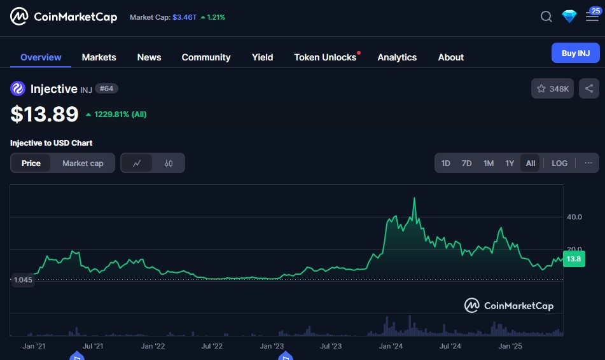Open the Overview tab

(x=41, y=57)
